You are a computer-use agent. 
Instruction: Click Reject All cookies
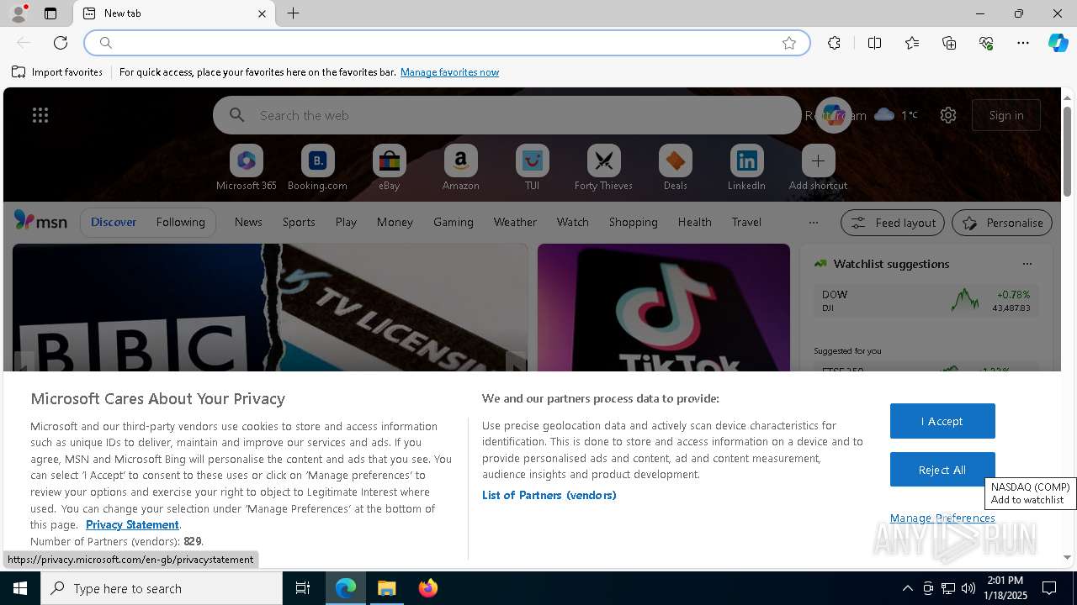point(942,470)
